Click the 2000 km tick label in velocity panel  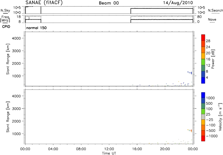16,121
